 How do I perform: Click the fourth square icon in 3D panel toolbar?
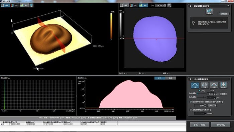(31, 5)
